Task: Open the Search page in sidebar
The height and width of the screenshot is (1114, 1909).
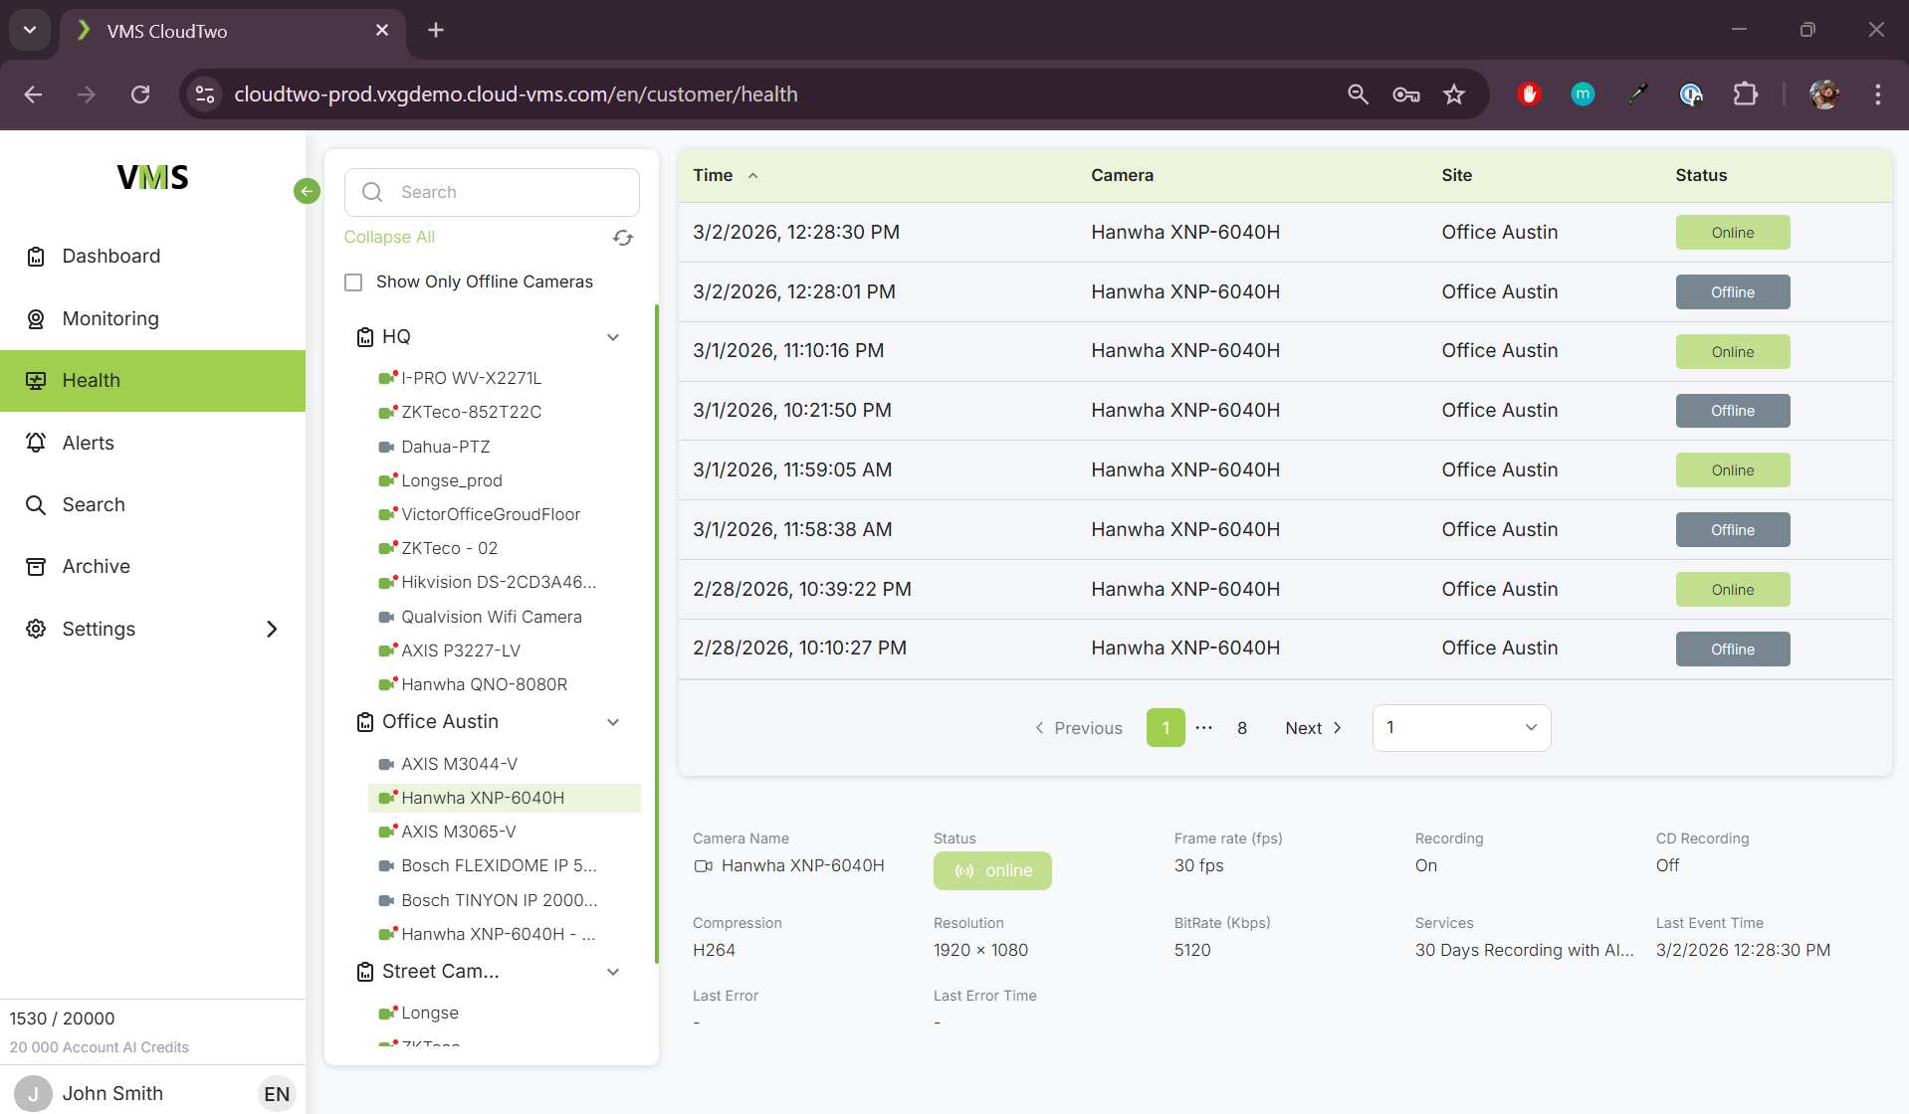Action: coord(94,505)
